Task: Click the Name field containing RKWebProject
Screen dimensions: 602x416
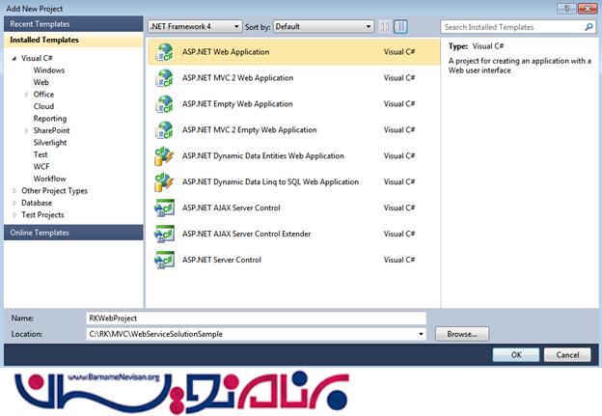Action: 256,319
